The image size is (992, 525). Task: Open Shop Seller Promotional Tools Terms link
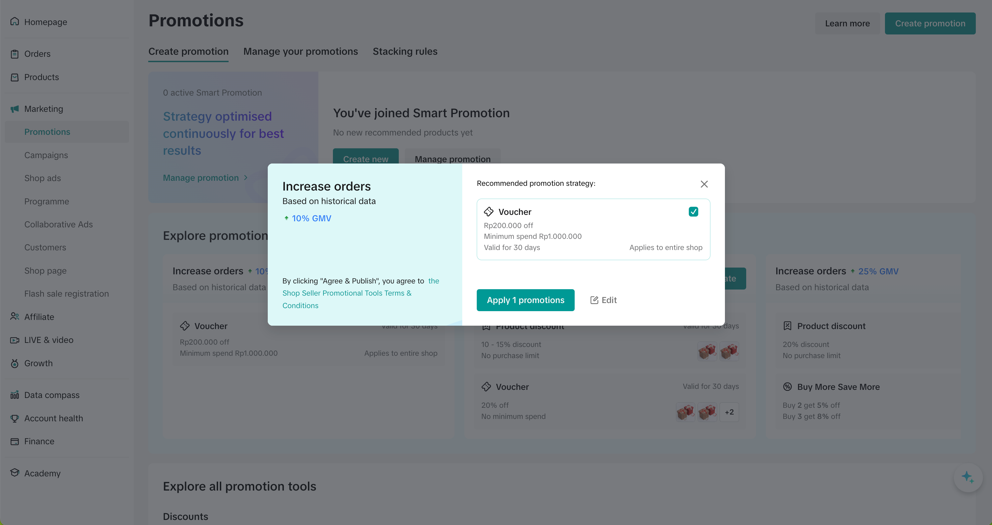tap(346, 293)
